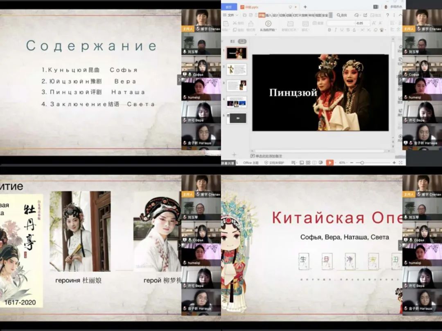Click the Italic formatting icon
The height and width of the screenshot is (331, 442).
click(336, 30)
